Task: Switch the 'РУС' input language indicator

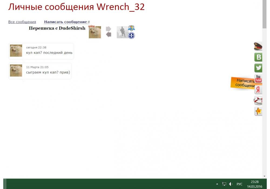Action: pos(239,184)
